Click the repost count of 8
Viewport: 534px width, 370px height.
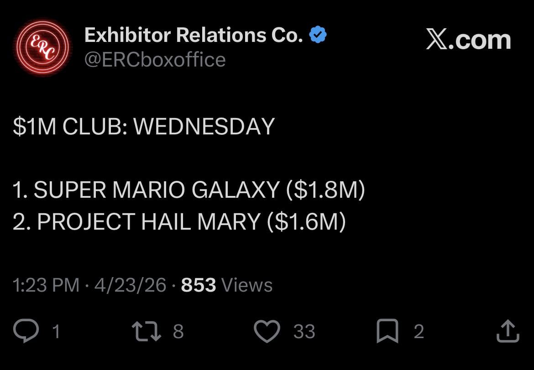pos(178,332)
